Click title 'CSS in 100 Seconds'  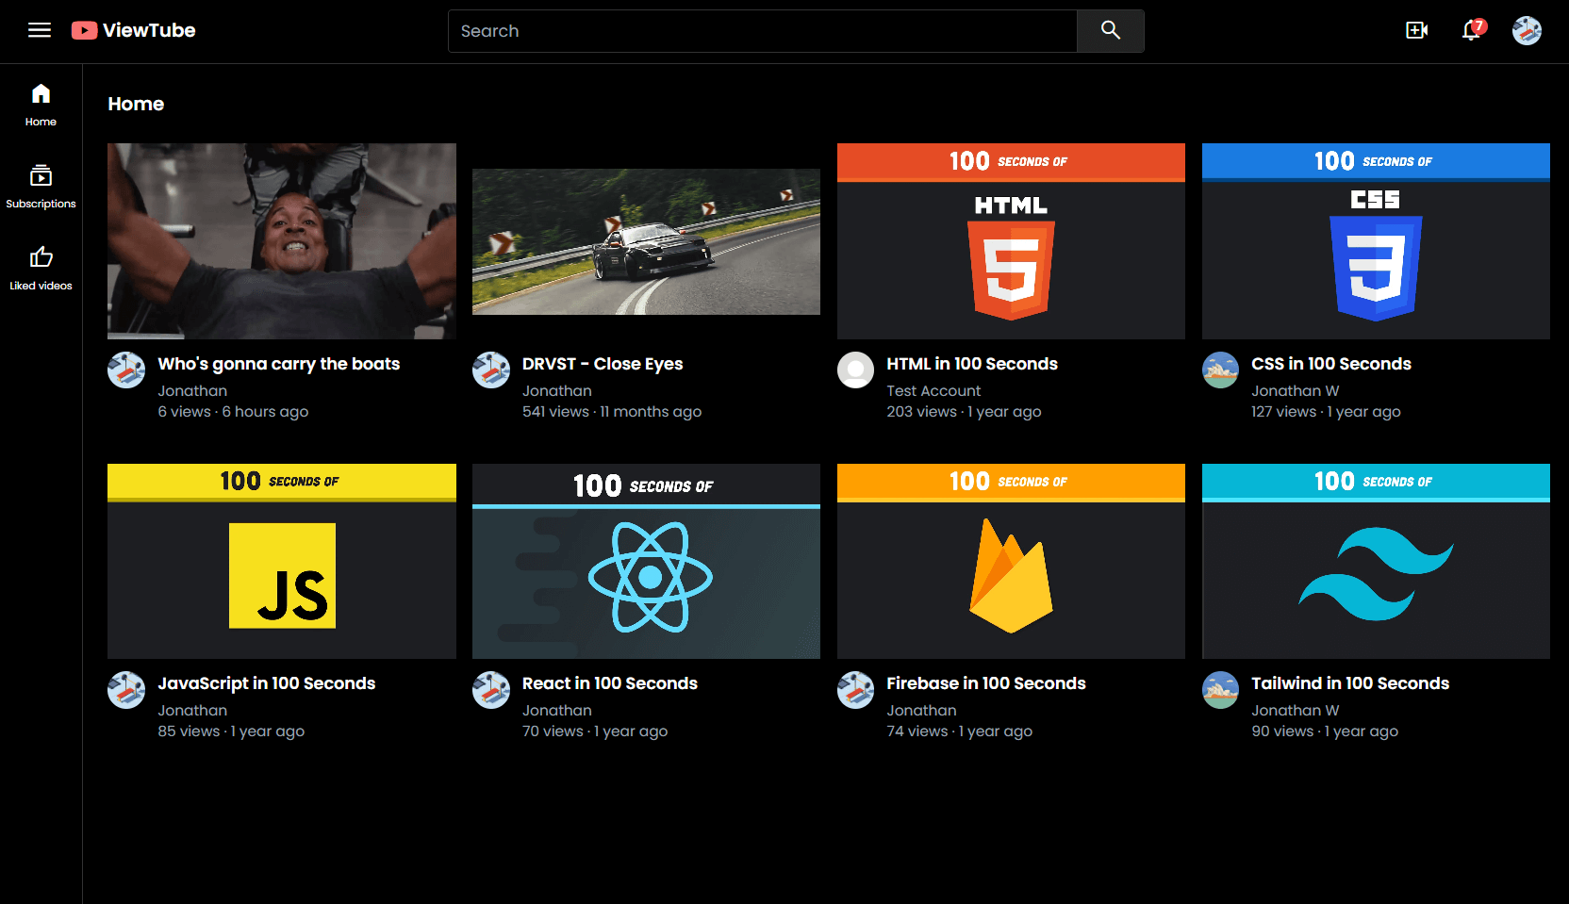1331,364
